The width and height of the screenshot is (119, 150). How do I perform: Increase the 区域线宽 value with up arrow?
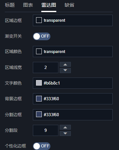[65, 64]
